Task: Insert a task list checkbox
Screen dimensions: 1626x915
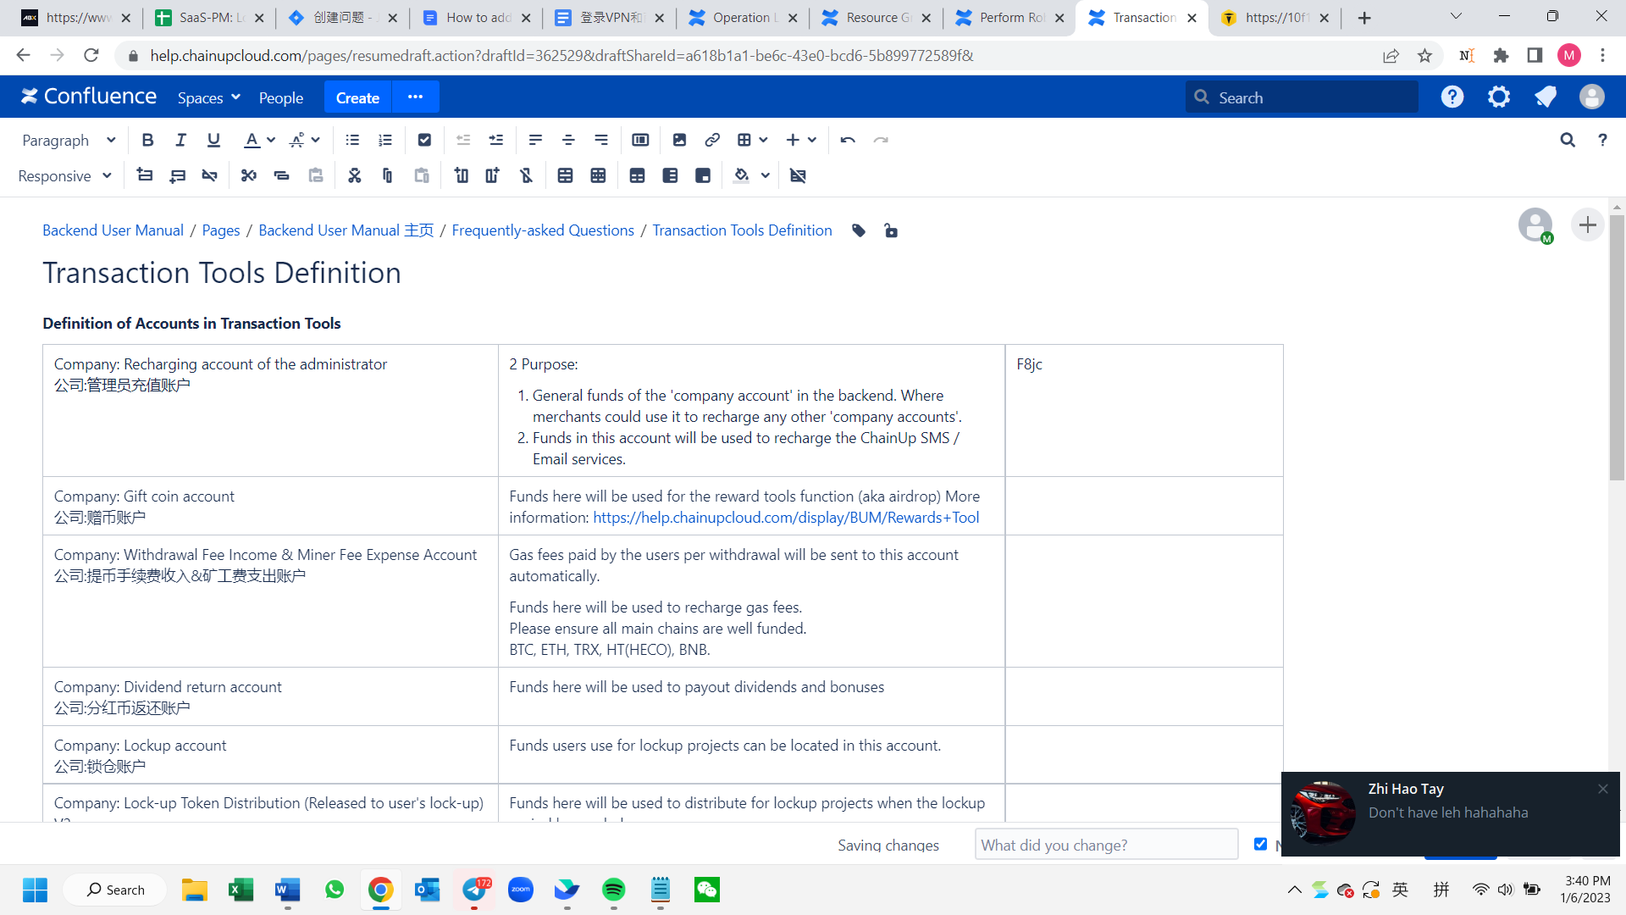Action: pos(424,140)
